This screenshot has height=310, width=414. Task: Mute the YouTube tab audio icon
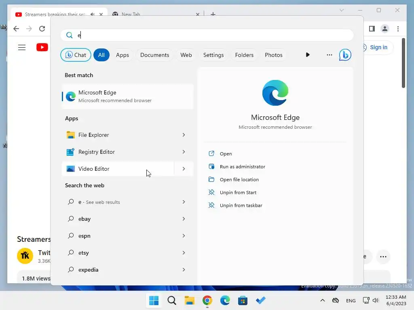pos(92,14)
